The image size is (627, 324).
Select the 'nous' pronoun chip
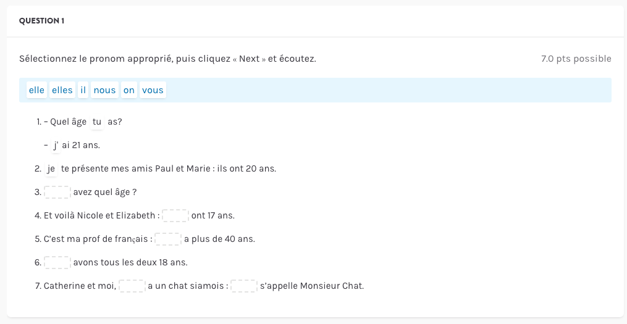(104, 90)
